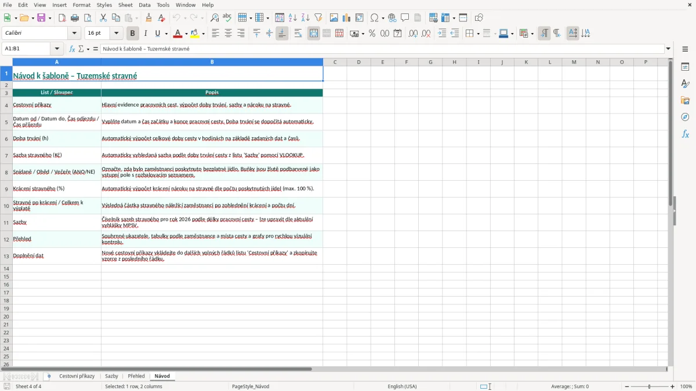Open the Conditional Formatting dropdown arrow

click(x=532, y=34)
